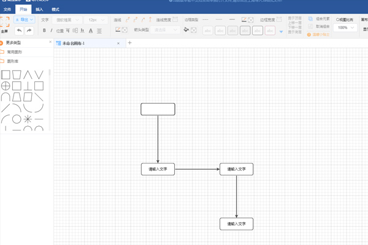Select the fill color bucket icon
Image resolution: width=368 pixels, height=245 pixels.
click(x=186, y=29)
